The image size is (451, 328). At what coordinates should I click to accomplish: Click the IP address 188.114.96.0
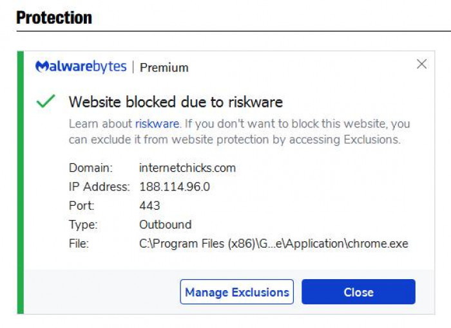tap(175, 187)
